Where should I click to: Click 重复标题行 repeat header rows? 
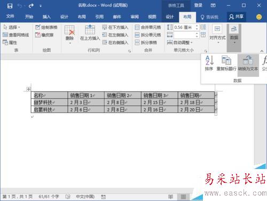click(x=226, y=63)
